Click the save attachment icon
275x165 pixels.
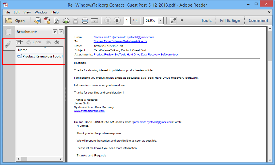coord(48,42)
